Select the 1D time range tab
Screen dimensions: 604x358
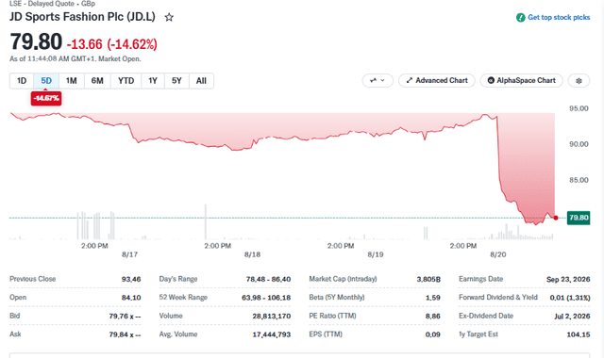pyautogui.click(x=22, y=81)
